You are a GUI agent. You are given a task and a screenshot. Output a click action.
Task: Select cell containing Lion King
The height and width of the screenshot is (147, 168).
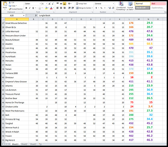[x=17, y=48]
